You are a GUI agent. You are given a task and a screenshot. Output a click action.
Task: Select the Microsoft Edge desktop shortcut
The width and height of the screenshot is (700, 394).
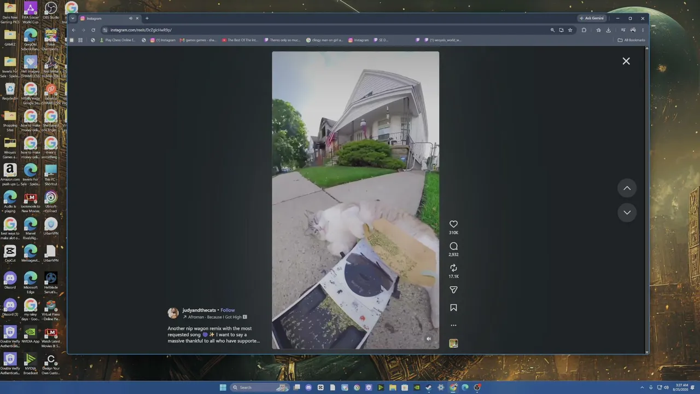pyautogui.click(x=31, y=283)
